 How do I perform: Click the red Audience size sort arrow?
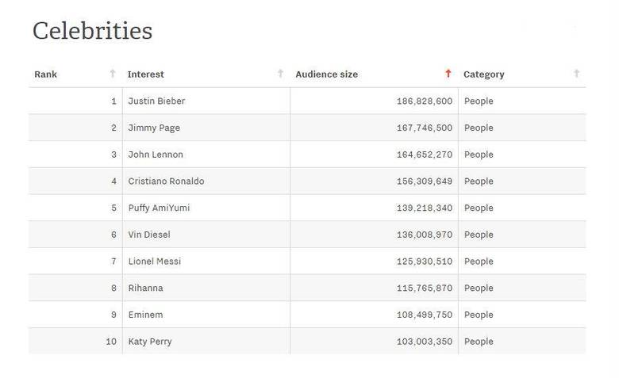[448, 74]
